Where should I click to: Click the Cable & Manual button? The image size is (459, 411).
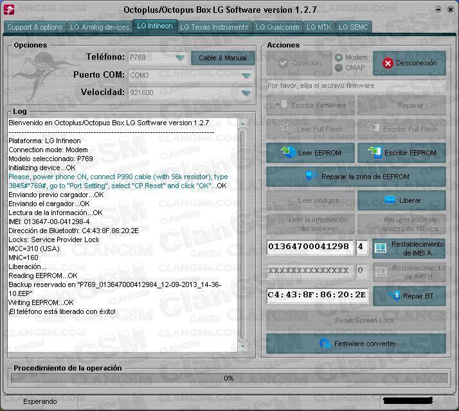click(x=223, y=58)
